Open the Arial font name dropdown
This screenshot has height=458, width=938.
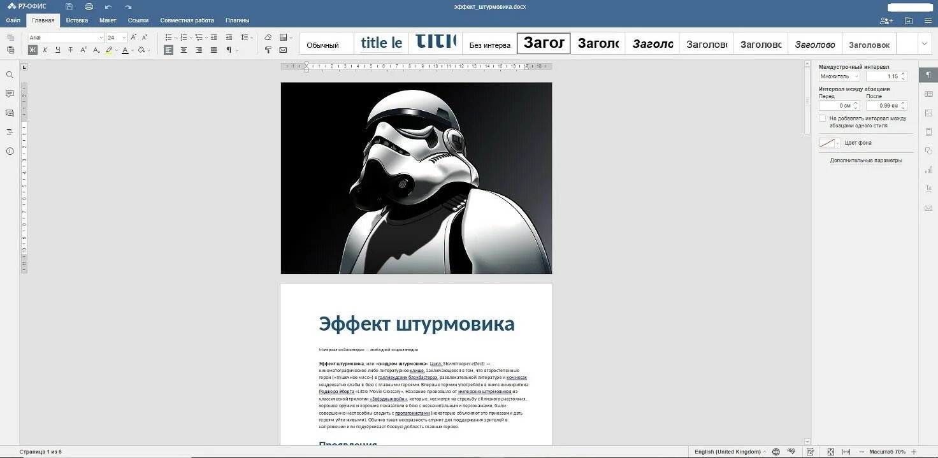click(101, 38)
